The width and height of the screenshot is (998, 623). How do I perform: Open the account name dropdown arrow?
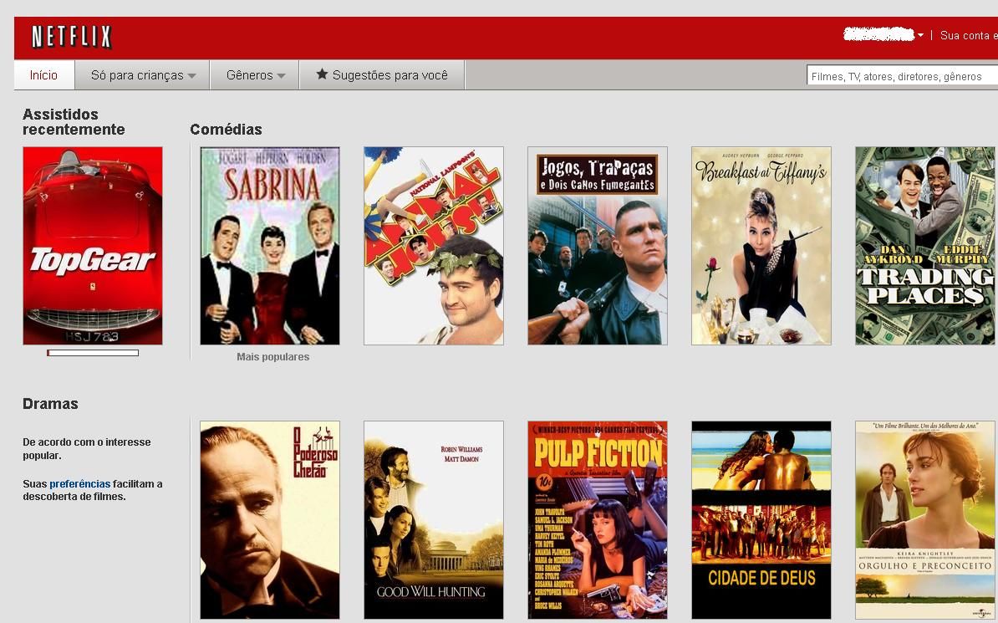(920, 35)
